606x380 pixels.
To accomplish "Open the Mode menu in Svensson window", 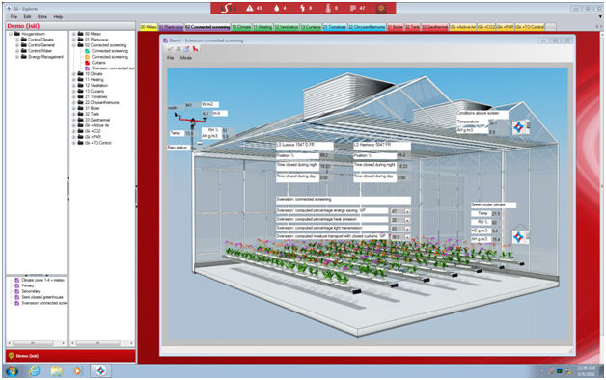I will click(186, 58).
